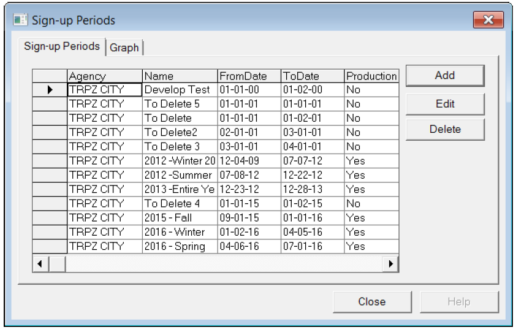
Task: Click the TRPZ CITY agency cell for Develop Test
Action: point(105,90)
